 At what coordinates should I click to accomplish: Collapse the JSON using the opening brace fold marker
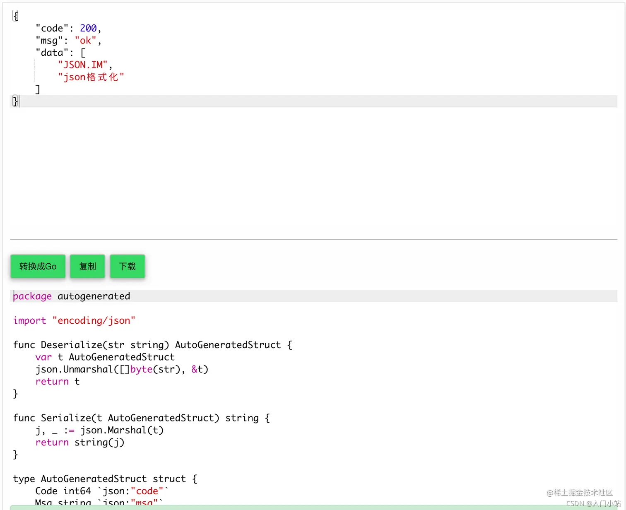(x=15, y=16)
